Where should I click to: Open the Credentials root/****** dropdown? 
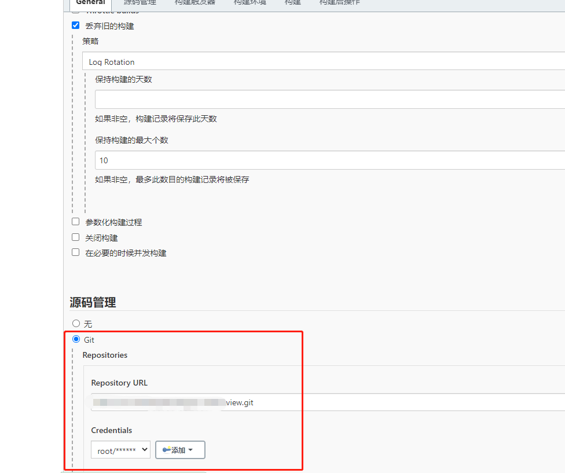(120, 449)
